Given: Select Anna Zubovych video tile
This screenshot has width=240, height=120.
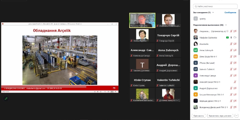Looking at the screenshot, I should pyautogui.click(x=168, y=50).
